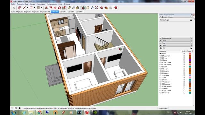The height and width of the screenshot is (115, 205).
Task: Enable visibility of layer 17 checkbox
Action: 184,88
